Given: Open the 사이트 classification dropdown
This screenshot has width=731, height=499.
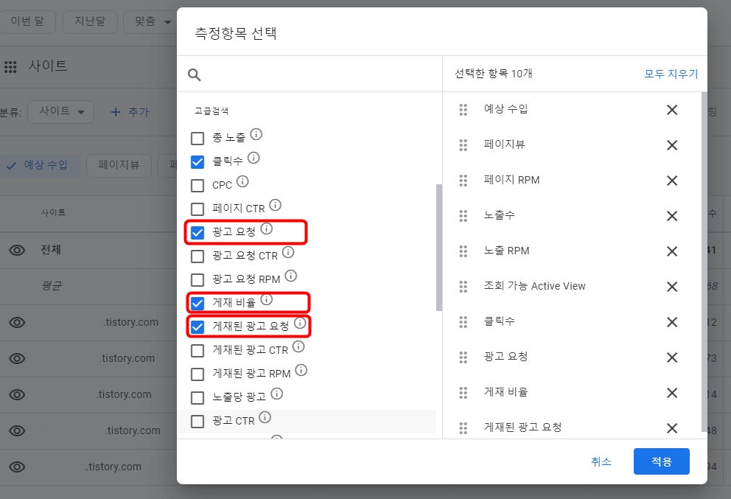Looking at the screenshot, I should point(60,112).
